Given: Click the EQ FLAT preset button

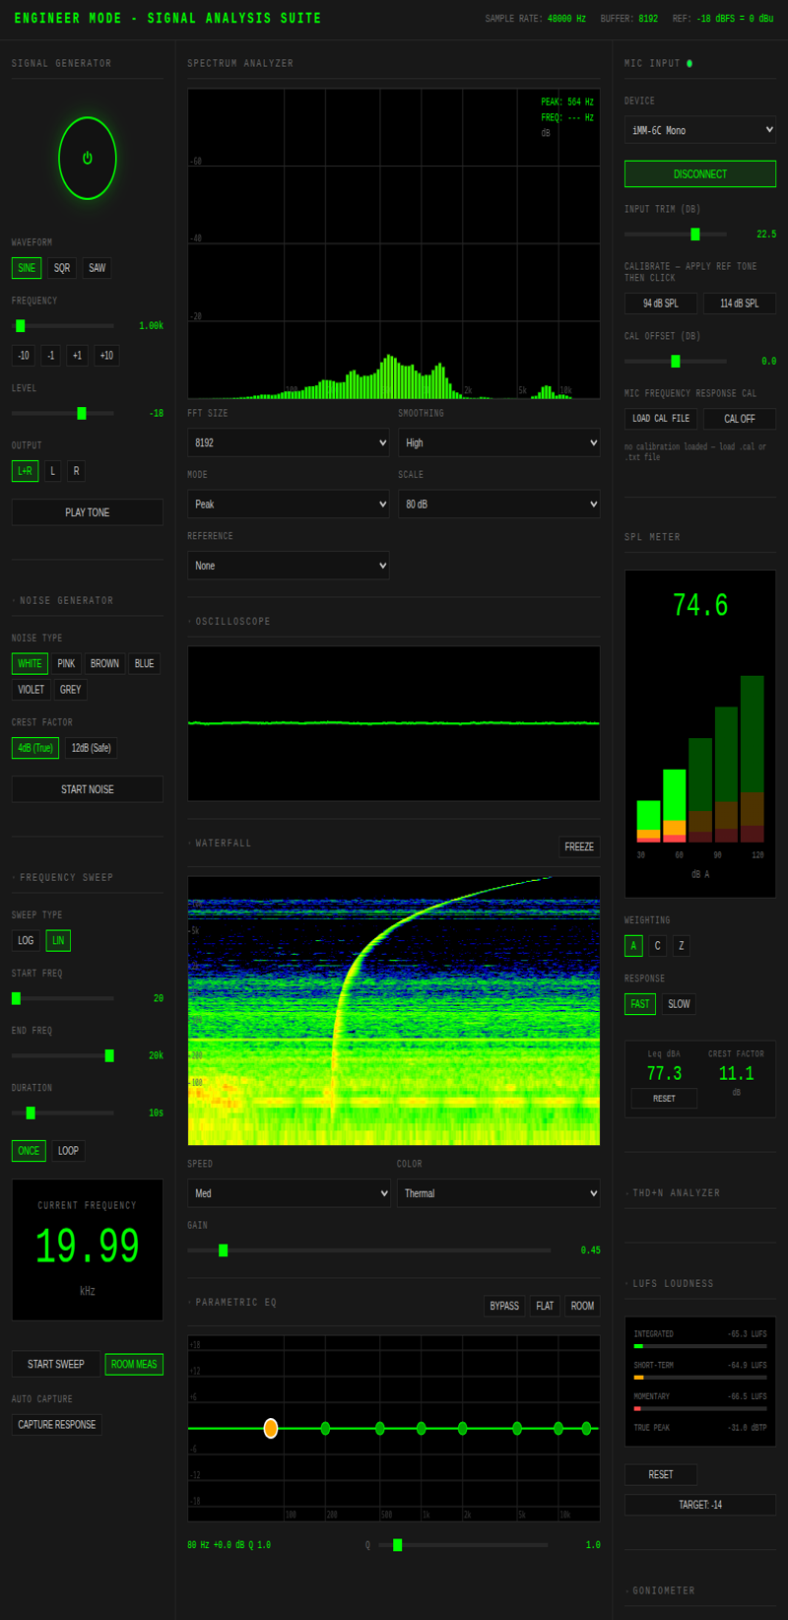Looking at the screenshot, I should [545, 1306].
